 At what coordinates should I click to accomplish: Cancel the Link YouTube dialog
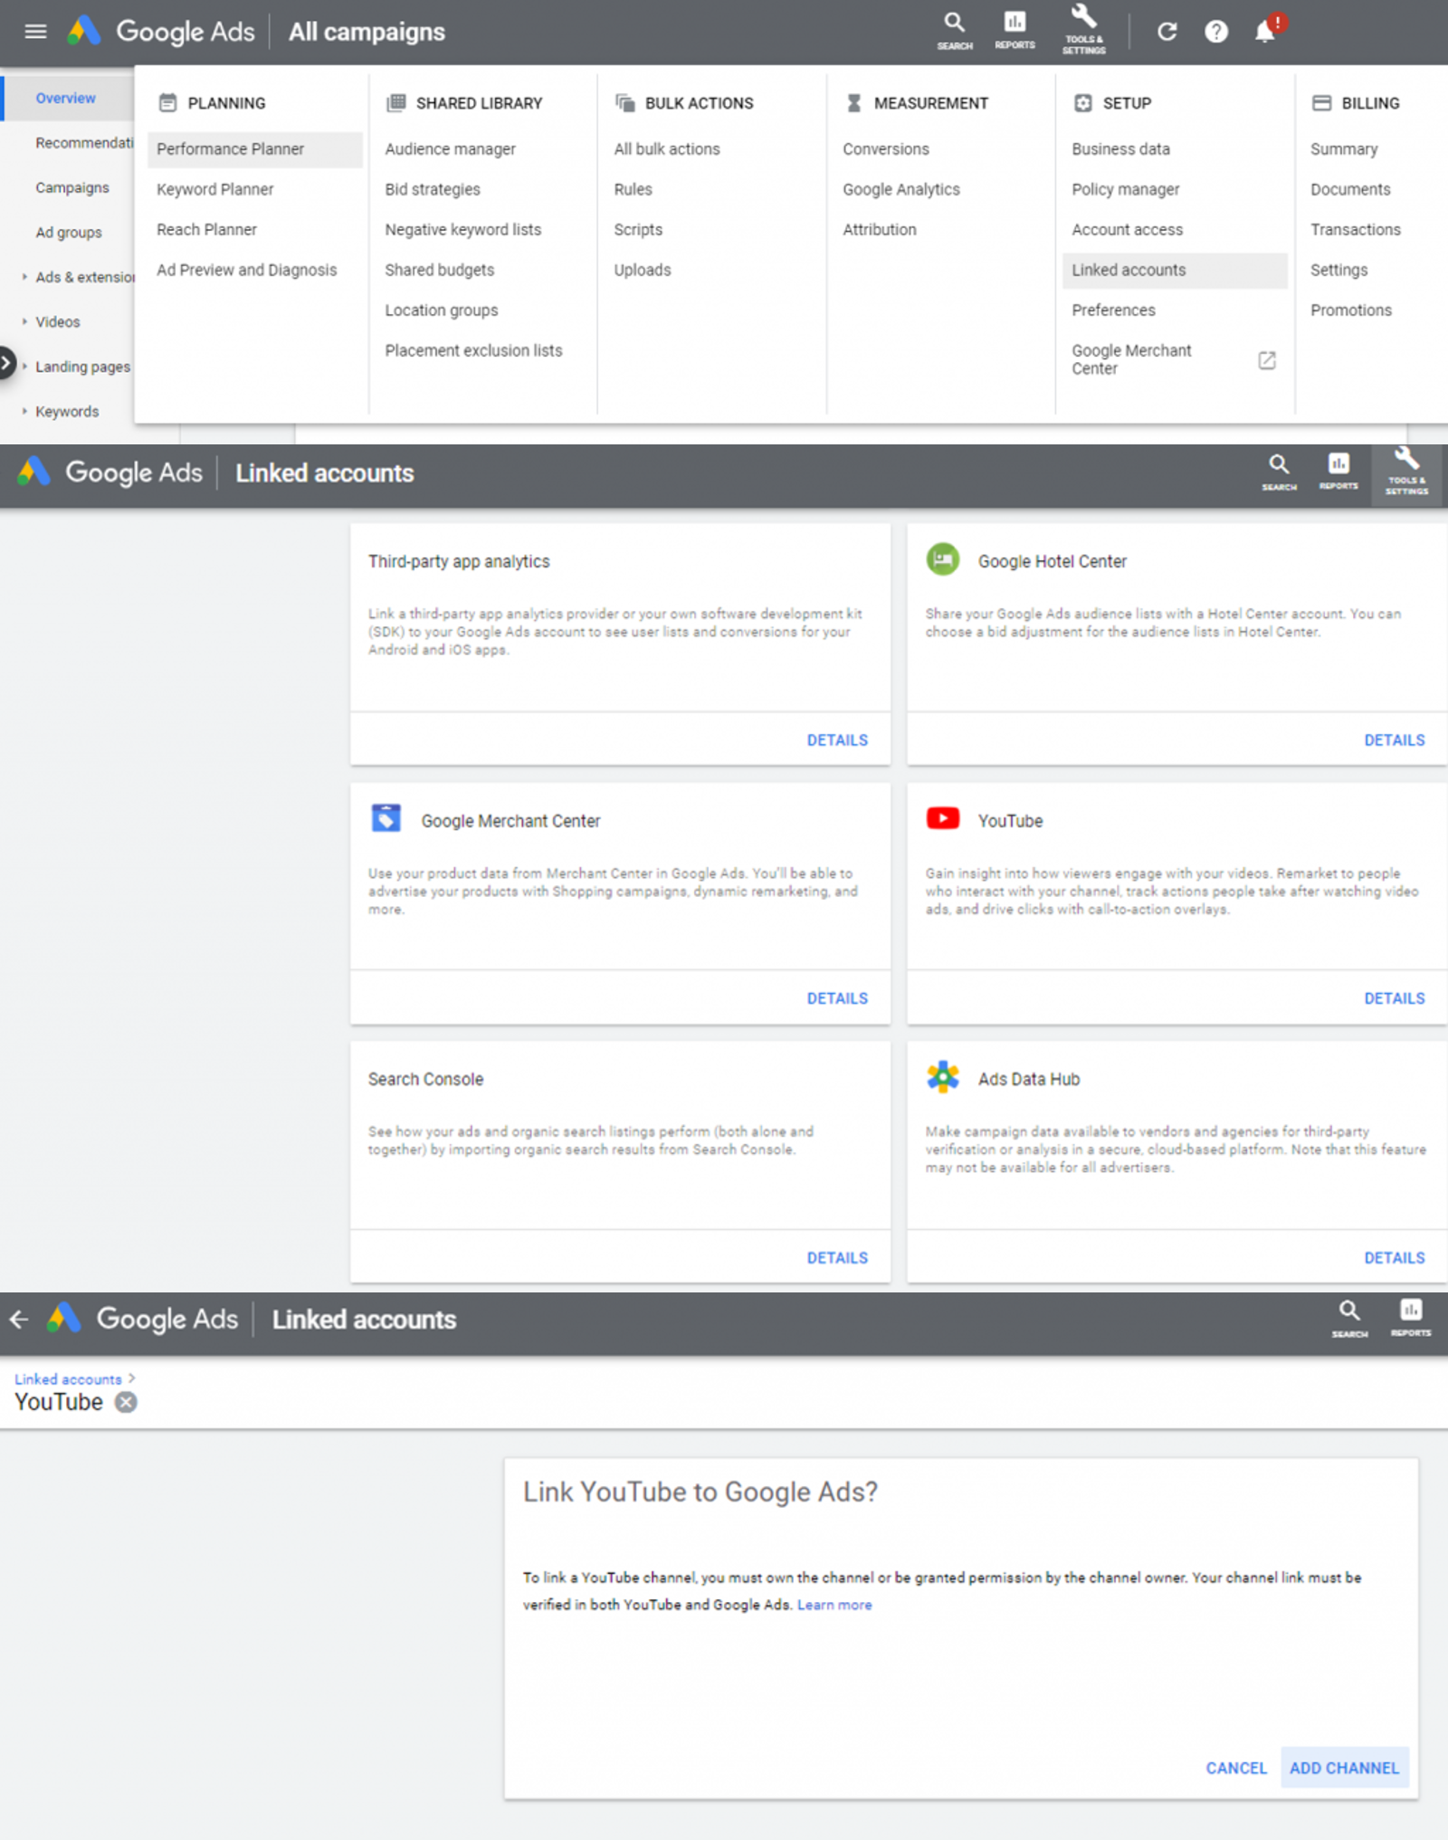[x=1236, y=1768]
